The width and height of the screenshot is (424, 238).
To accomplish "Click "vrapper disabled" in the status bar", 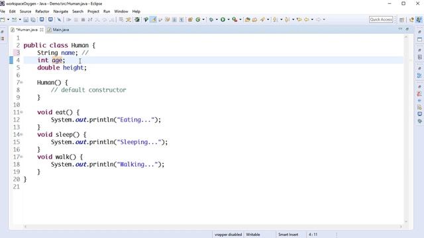I will click(x=228, y=235).
